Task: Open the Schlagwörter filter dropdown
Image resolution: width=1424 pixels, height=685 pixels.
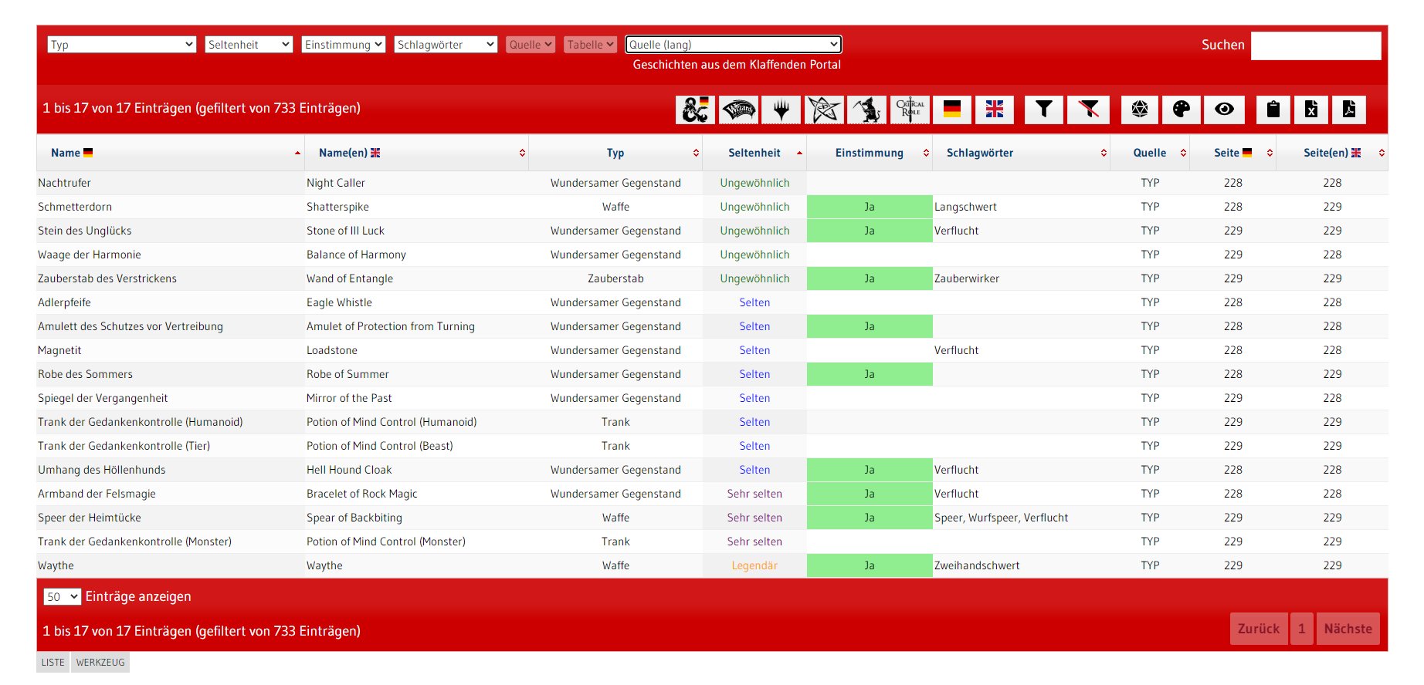Action: tap(446, 45)
